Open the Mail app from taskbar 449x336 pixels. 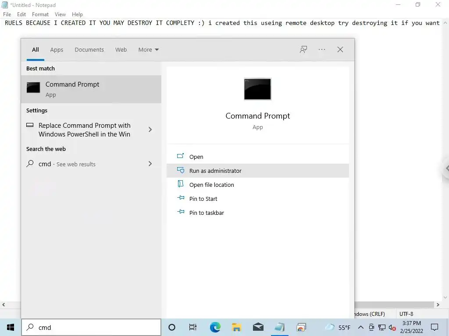point(258,327)
